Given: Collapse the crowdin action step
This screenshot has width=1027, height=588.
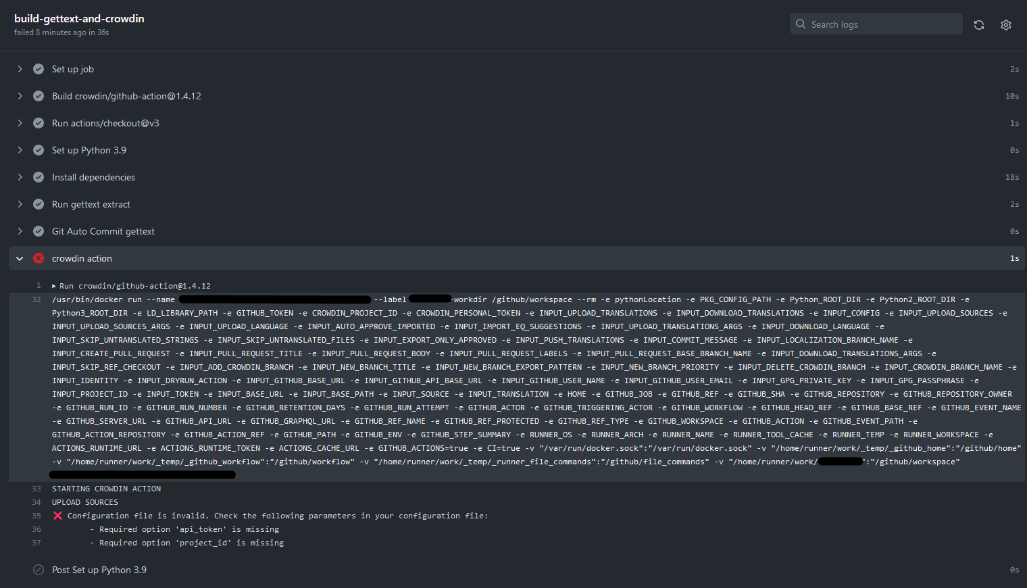Looking at the screenshot, I should [20, 258].
